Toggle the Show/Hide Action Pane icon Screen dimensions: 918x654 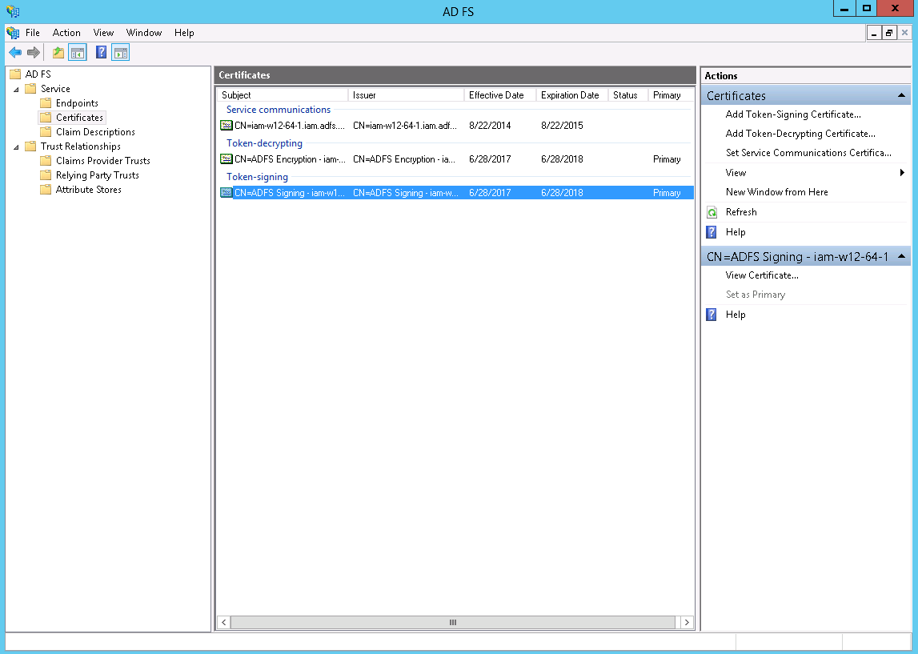tap(120, 53)
